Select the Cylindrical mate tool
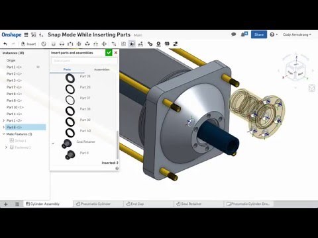This screenshot has width=318, height=238. pos(87,44)
